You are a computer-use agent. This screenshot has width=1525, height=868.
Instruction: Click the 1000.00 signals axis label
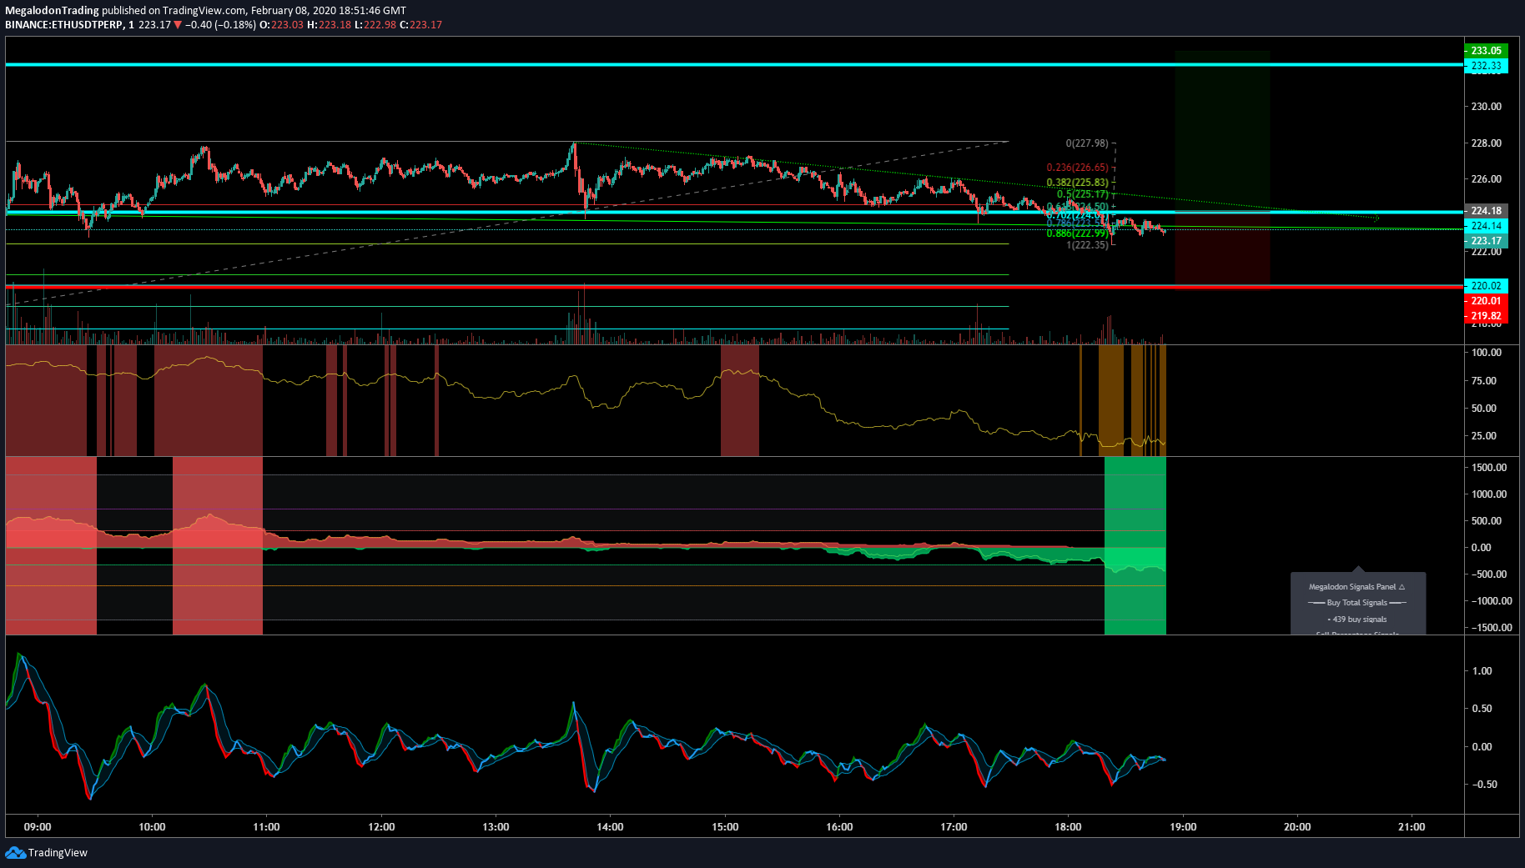[1489, 494]
